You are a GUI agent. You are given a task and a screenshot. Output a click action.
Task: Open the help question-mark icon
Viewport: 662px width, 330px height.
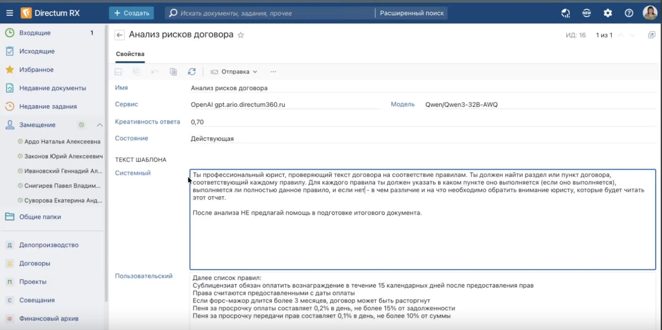(629, 13)
